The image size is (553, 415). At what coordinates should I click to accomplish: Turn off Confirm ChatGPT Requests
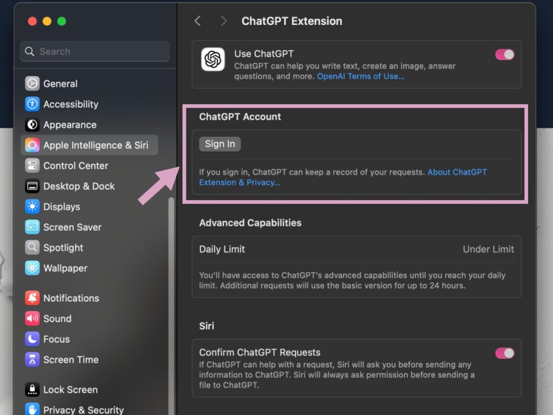click(504, 353)
